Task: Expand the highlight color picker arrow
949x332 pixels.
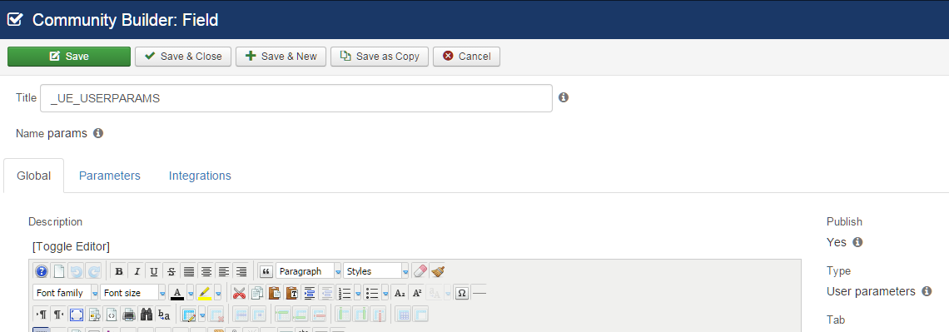Action: (218, 293)
